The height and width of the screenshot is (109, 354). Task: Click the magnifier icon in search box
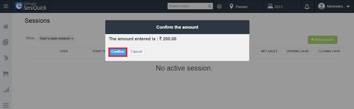(210, 6)
